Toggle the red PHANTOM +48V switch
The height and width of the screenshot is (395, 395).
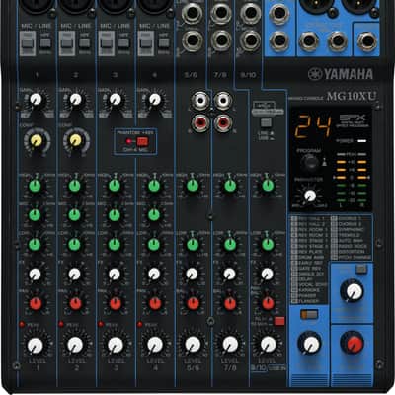pyautogui.click(x=142, y=142)
